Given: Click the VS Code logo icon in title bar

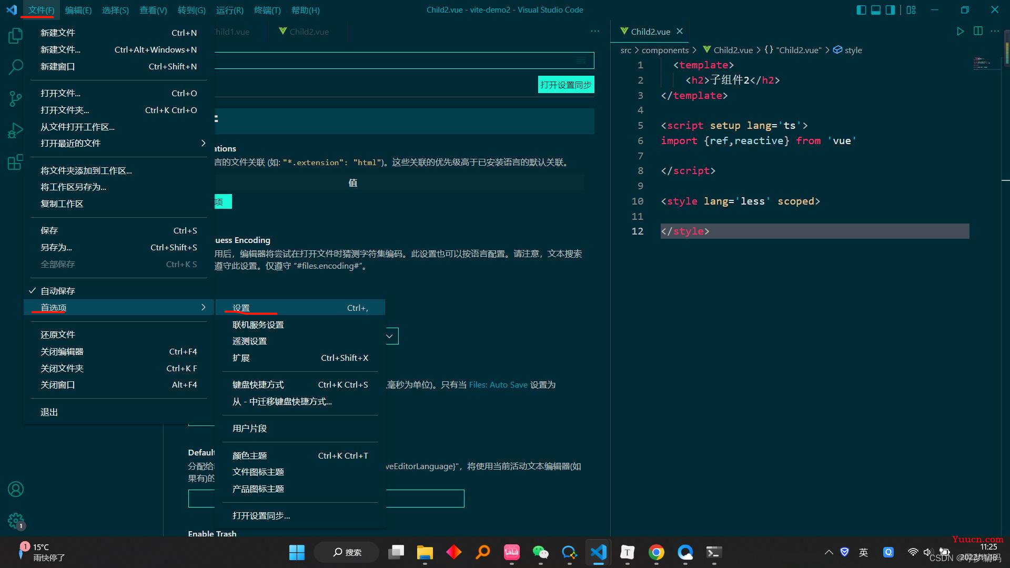Looking at the screenshot, I should click(12, 10).
